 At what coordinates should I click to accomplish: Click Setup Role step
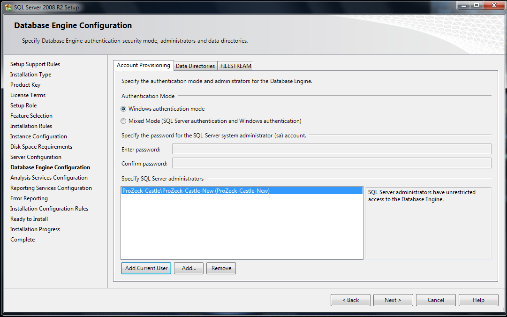point(23,106)
